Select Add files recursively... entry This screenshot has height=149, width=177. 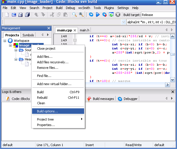click(58, 62)
